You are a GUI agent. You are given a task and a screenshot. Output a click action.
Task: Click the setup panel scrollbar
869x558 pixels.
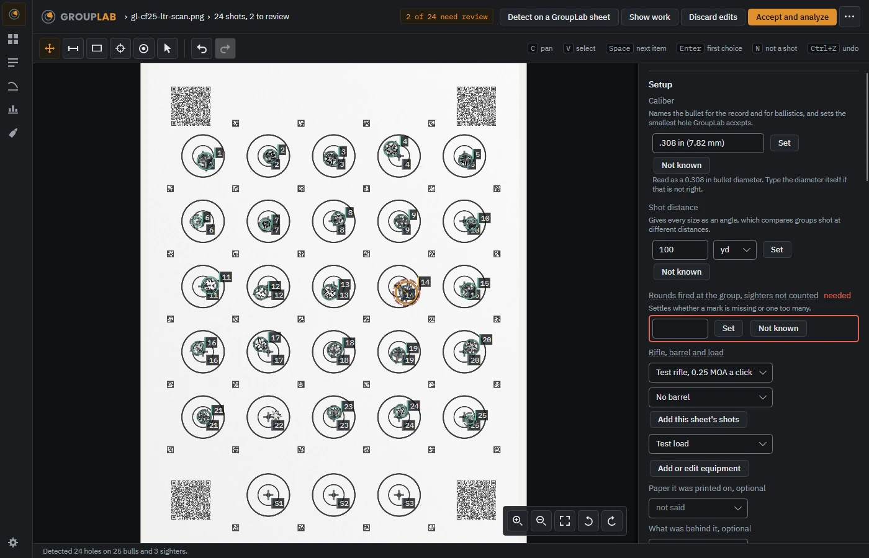867,127
